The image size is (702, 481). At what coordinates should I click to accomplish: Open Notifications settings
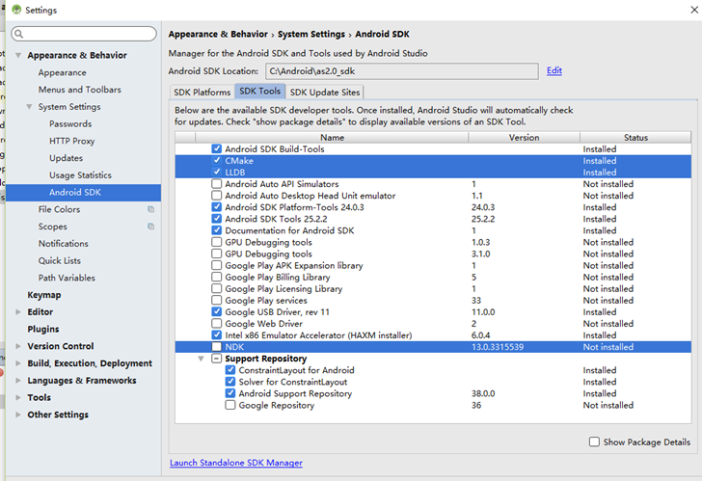pyautogui.click(x=63, y=244)
